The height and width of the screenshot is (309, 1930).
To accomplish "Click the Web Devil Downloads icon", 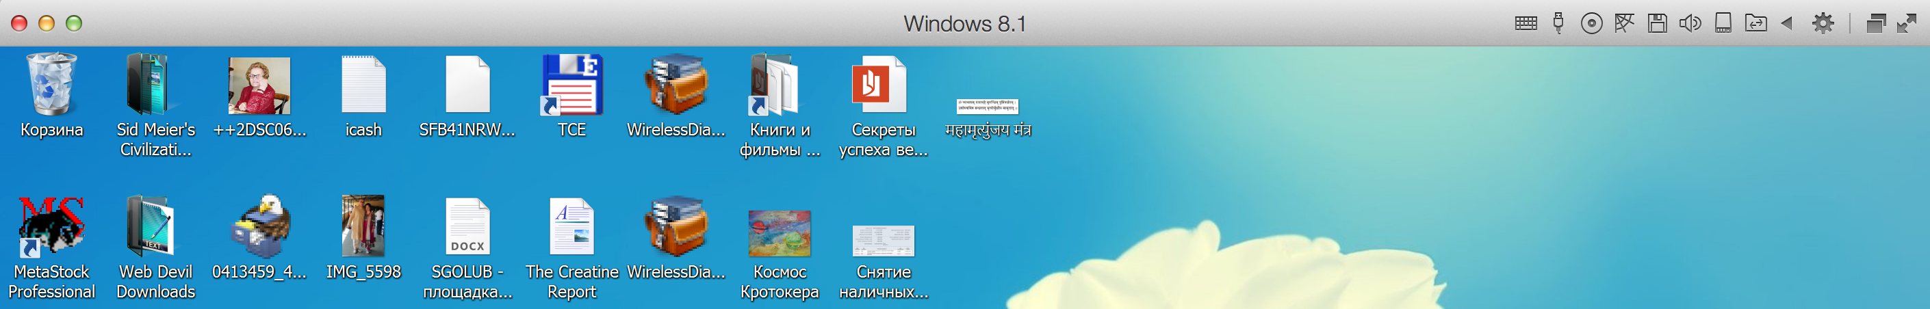I will [x=155, y=227].
